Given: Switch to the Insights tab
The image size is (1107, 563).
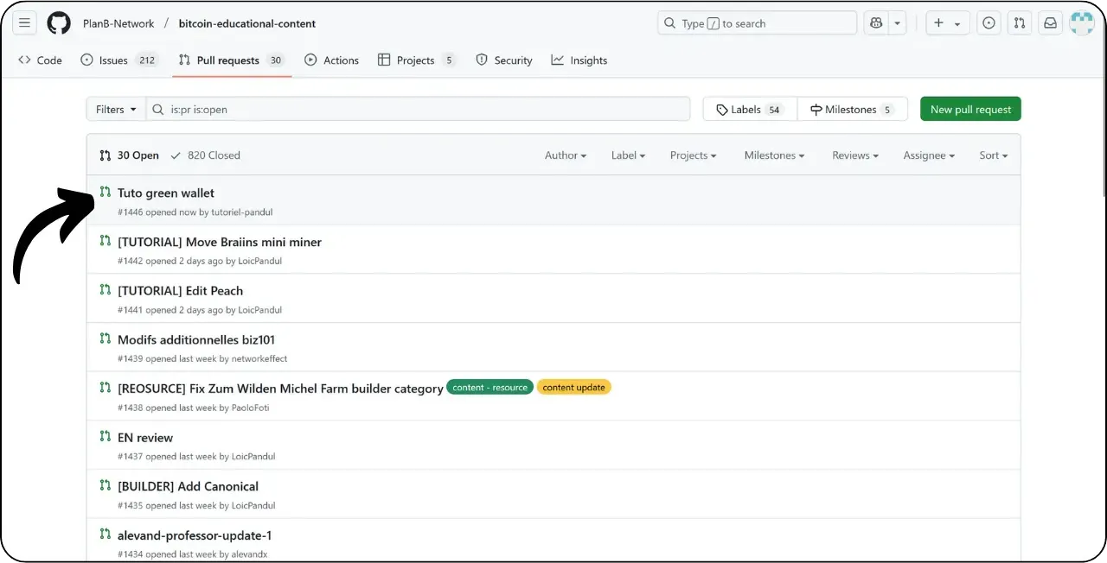Looking at the screenshot, I should pos(579,60).
